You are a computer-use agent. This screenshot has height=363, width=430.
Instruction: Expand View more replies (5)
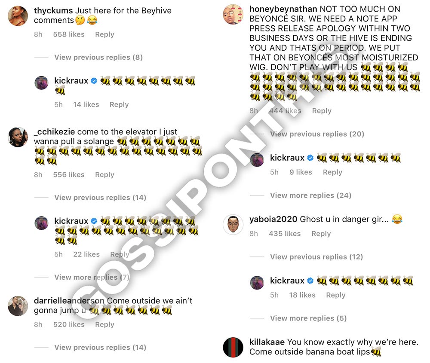click(308, 318)
